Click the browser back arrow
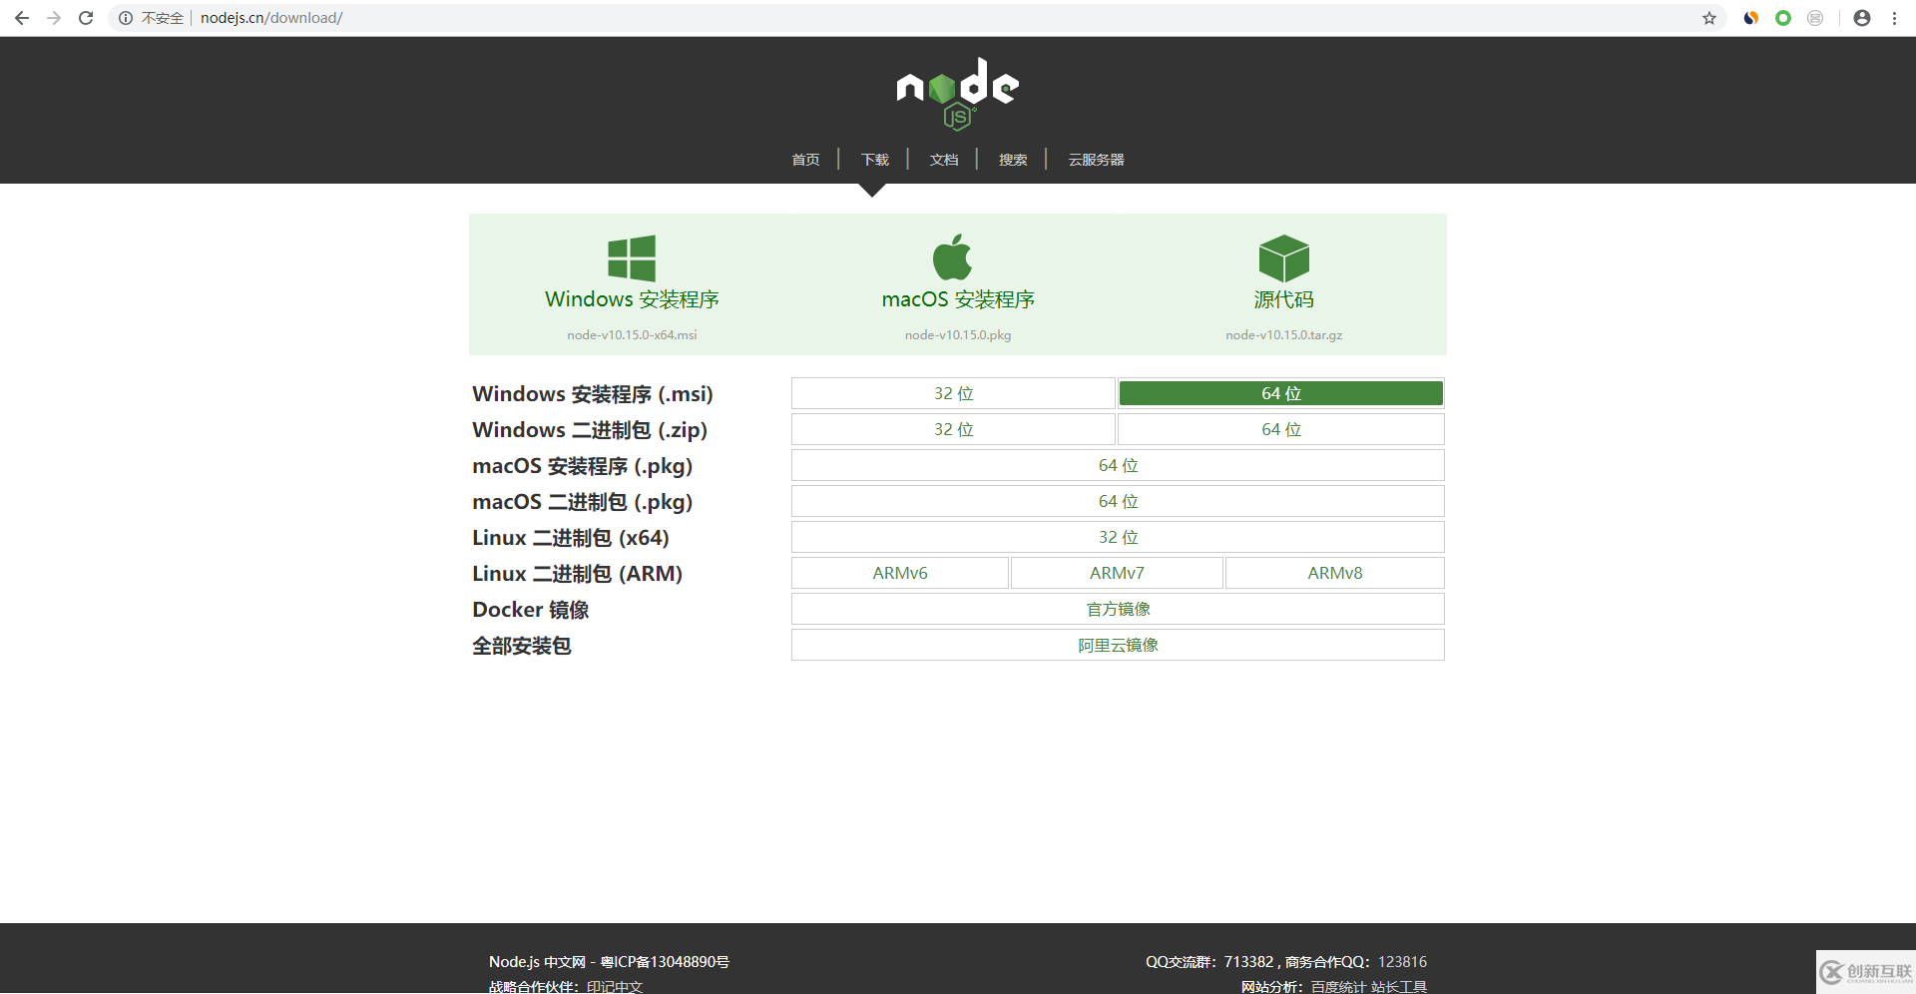 click(22, 18)
